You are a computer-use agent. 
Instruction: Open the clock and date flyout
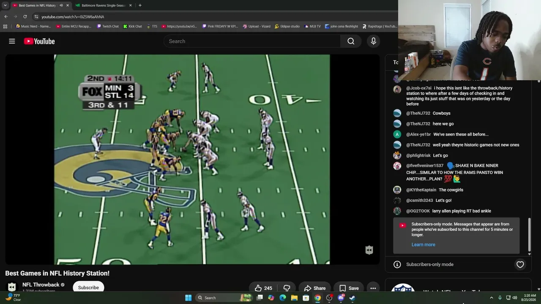point(530,298)
